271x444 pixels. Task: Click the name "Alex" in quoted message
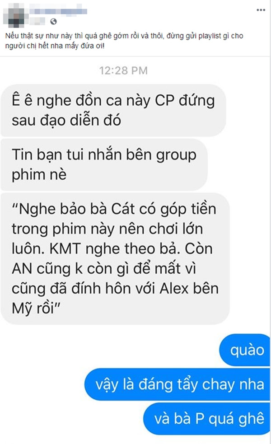pos(174,289)
